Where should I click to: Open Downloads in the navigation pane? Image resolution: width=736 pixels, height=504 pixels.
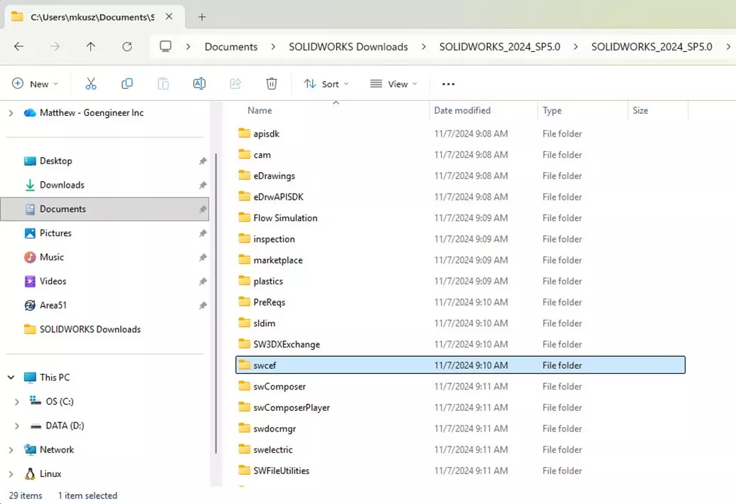coord(61,185)
